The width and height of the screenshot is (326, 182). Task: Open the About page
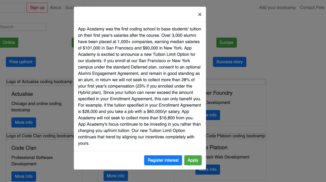55,7
